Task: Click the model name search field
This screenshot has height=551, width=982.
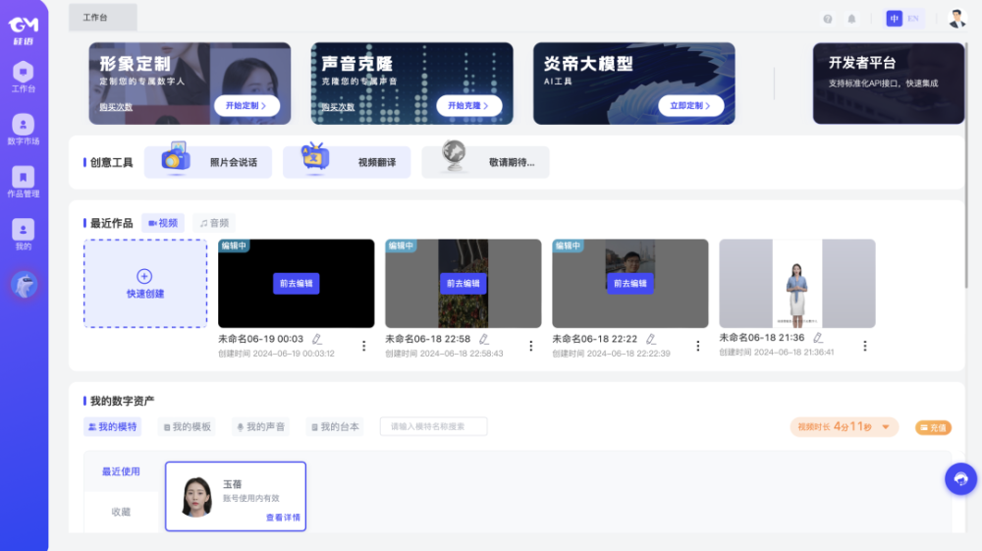Action: pos(433,426)
